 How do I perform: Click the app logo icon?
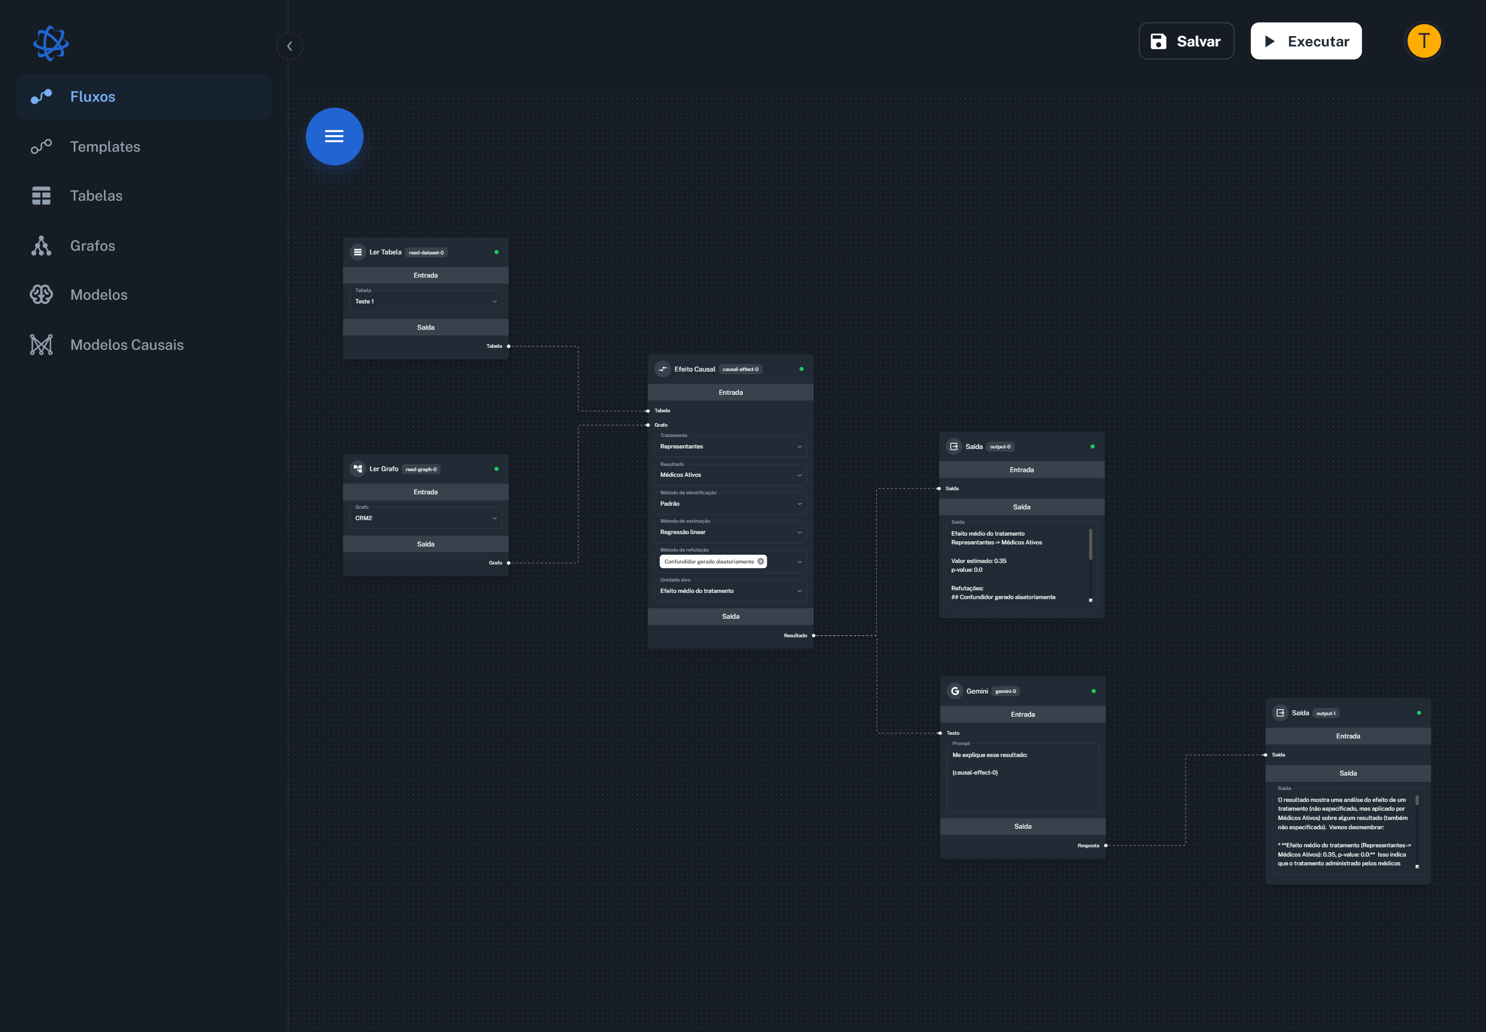51,43
